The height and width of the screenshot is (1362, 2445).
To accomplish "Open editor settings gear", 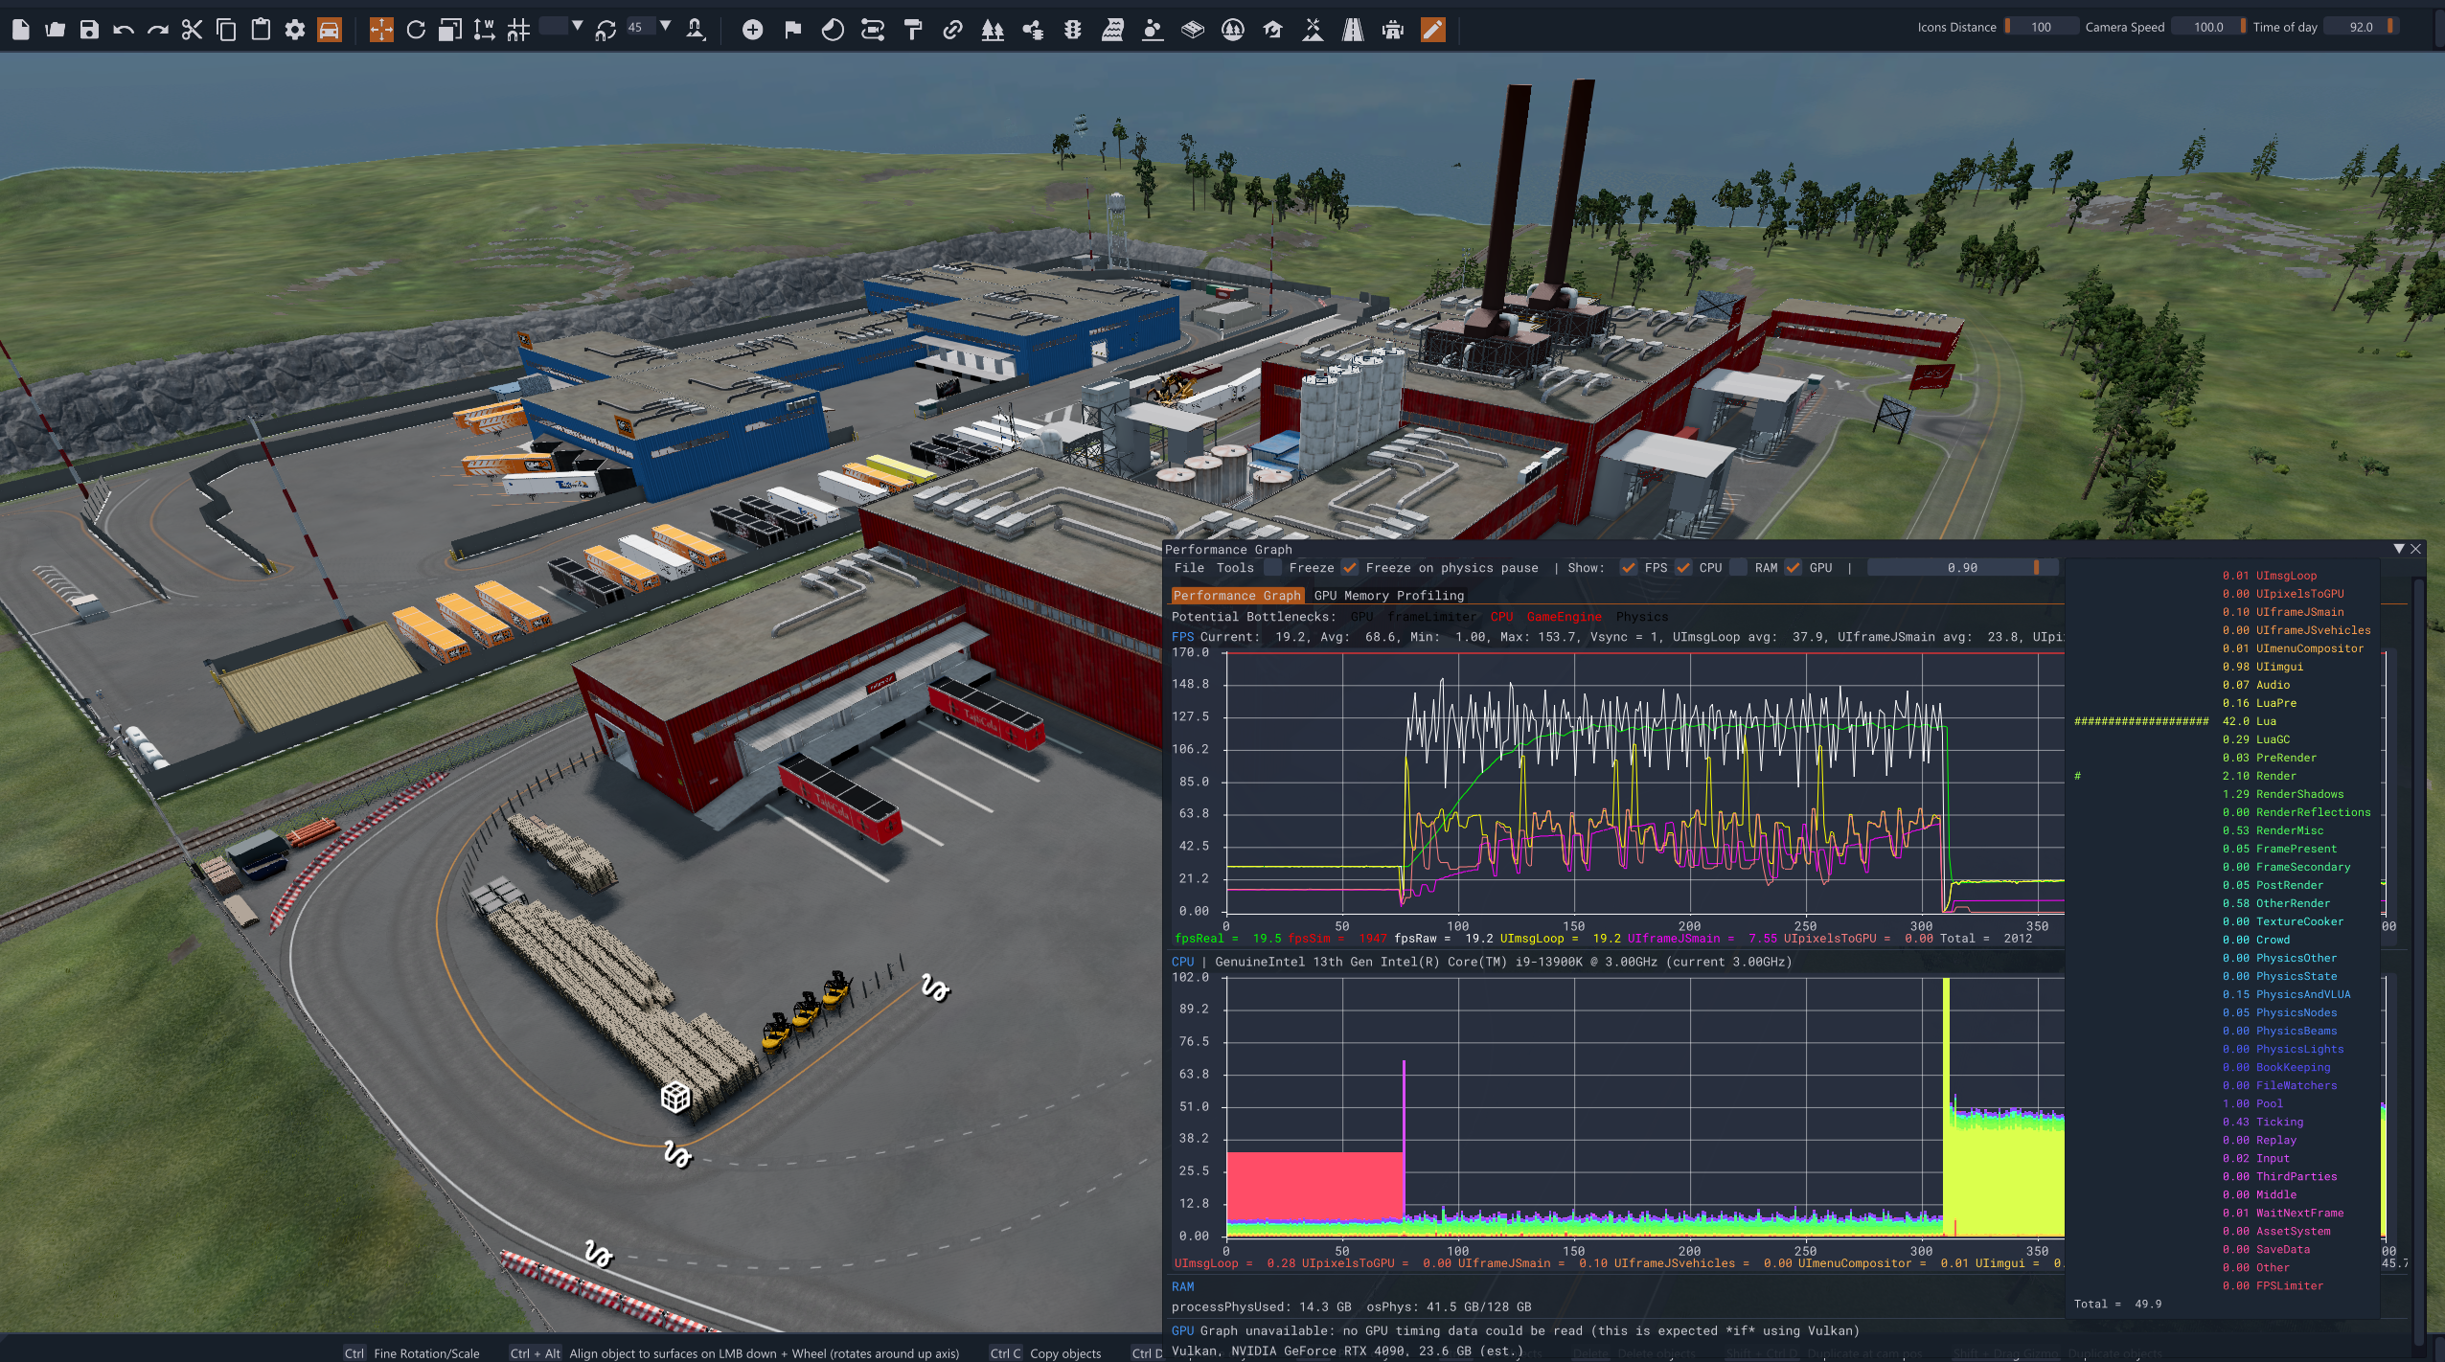I will [x=295, y=29].
